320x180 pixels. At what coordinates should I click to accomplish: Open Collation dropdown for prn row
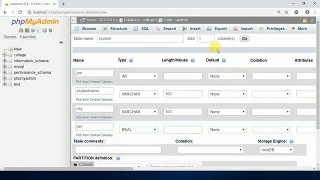click(271, 76)
